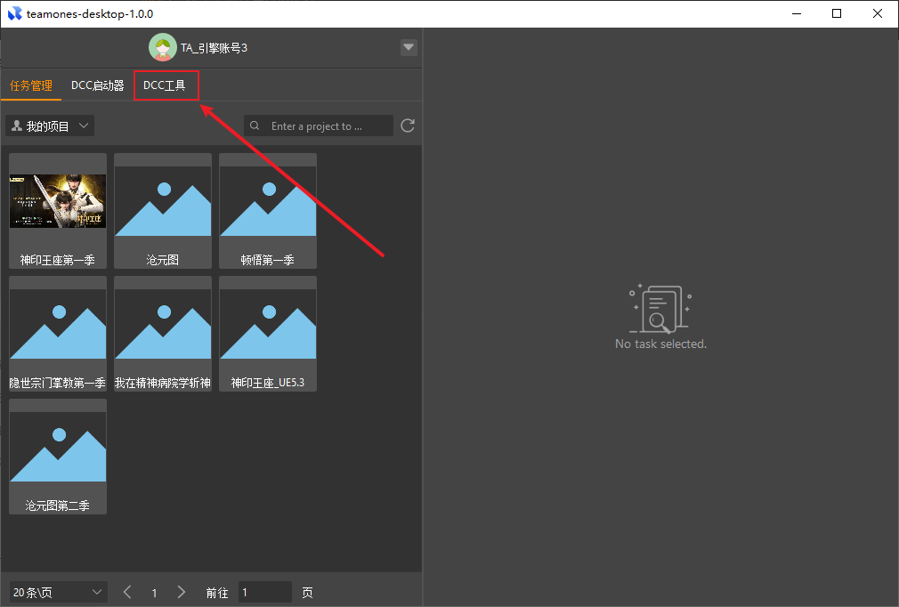899x607 pixels.
Task: Select the 隐世宗门掌教第一季 project
Action: coord(58,334)
